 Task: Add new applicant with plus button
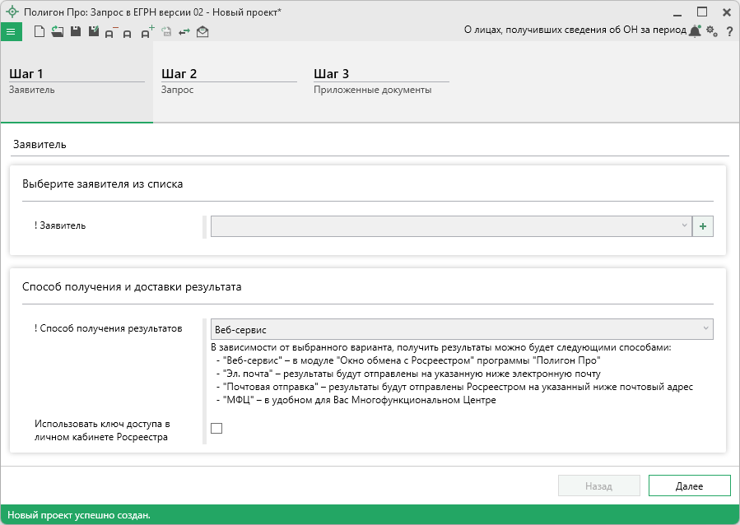(x=703, y=226)
